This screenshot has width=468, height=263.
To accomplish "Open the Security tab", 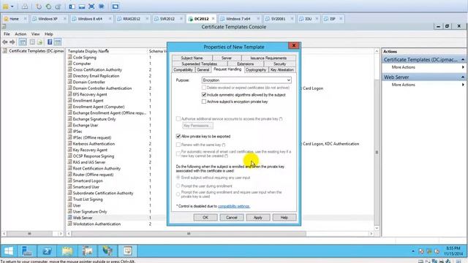I will pos(279,64).
